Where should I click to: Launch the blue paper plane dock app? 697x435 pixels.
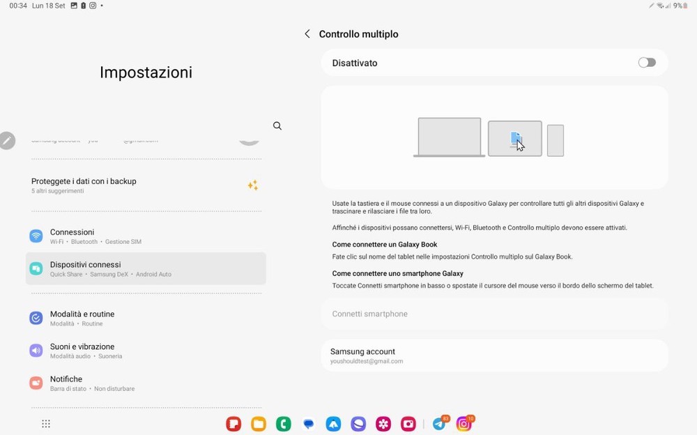333,424
